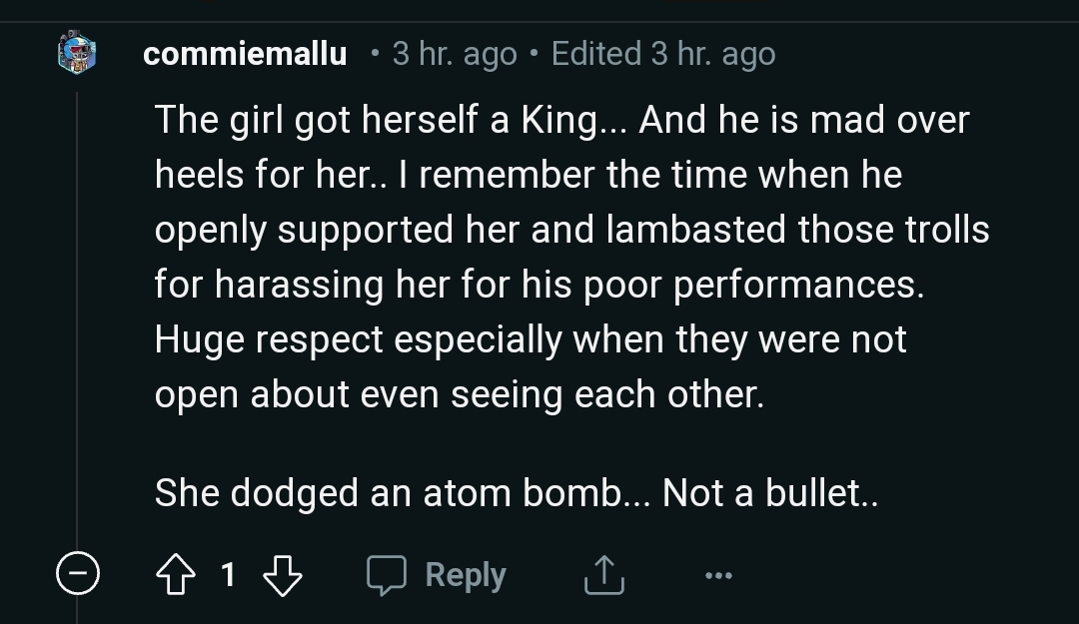Click the line starting "for harassing her"
Viewport: 1079px width, 624px height.
pyautogui.click(x=539, y=285)
